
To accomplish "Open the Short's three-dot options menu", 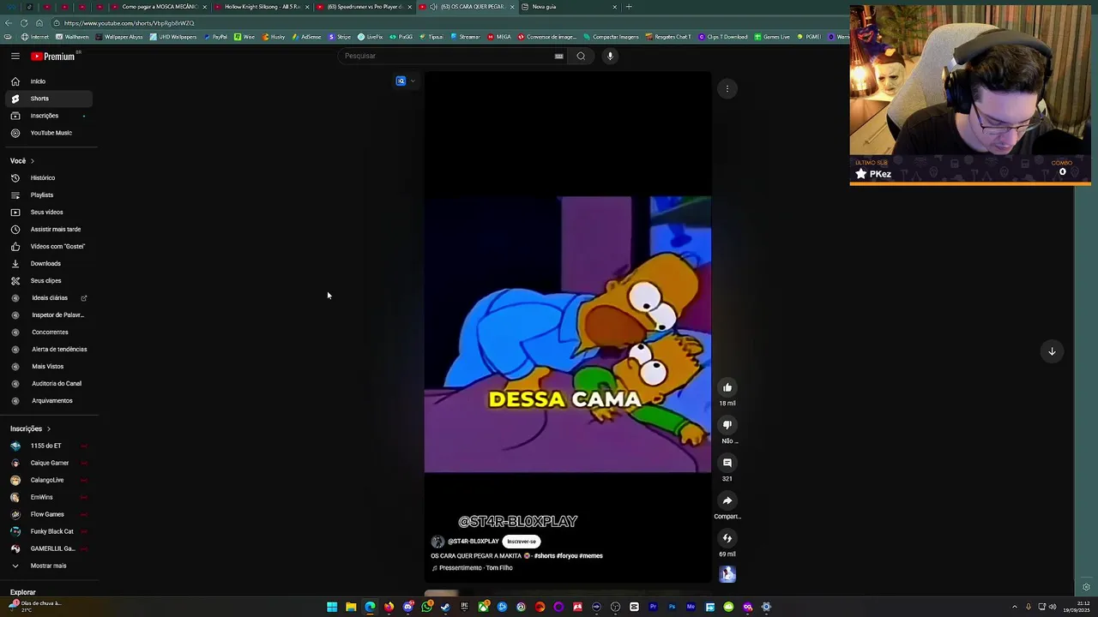I will (727, 88).
